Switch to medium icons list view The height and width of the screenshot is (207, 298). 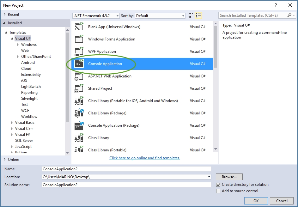tap(198, 15)
